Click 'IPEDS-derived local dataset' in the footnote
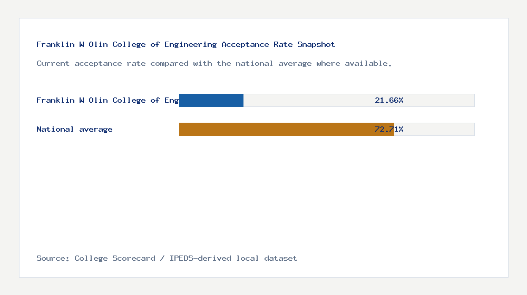 [233, 258]
